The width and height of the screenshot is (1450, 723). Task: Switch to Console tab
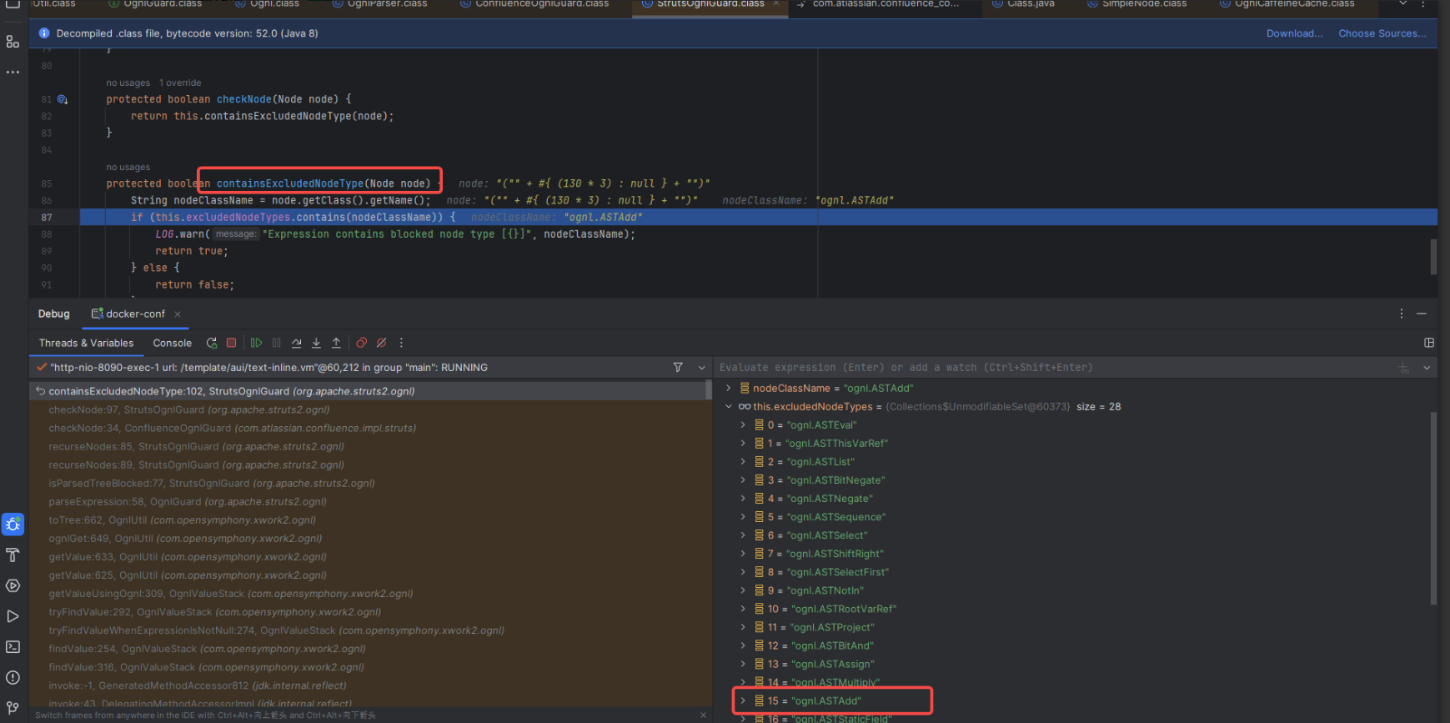coord(172,343)
